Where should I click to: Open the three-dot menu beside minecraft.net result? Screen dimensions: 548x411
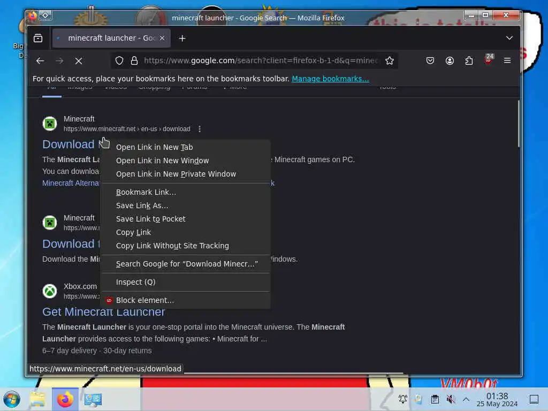(x=200, y=129)
